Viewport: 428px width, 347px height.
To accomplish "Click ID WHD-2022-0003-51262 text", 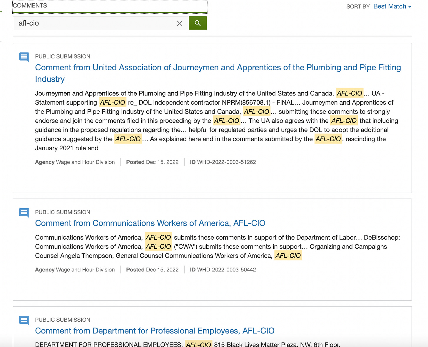I will [223, 162].
